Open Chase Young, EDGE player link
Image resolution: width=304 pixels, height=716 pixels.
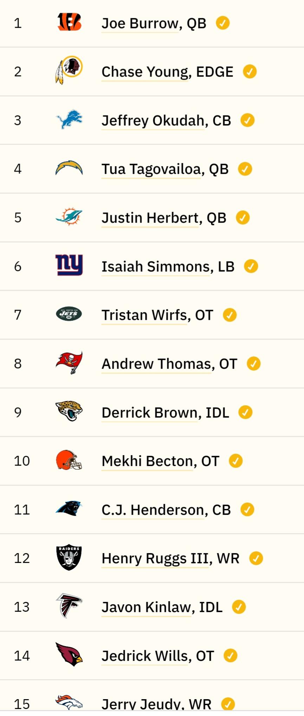167,72
